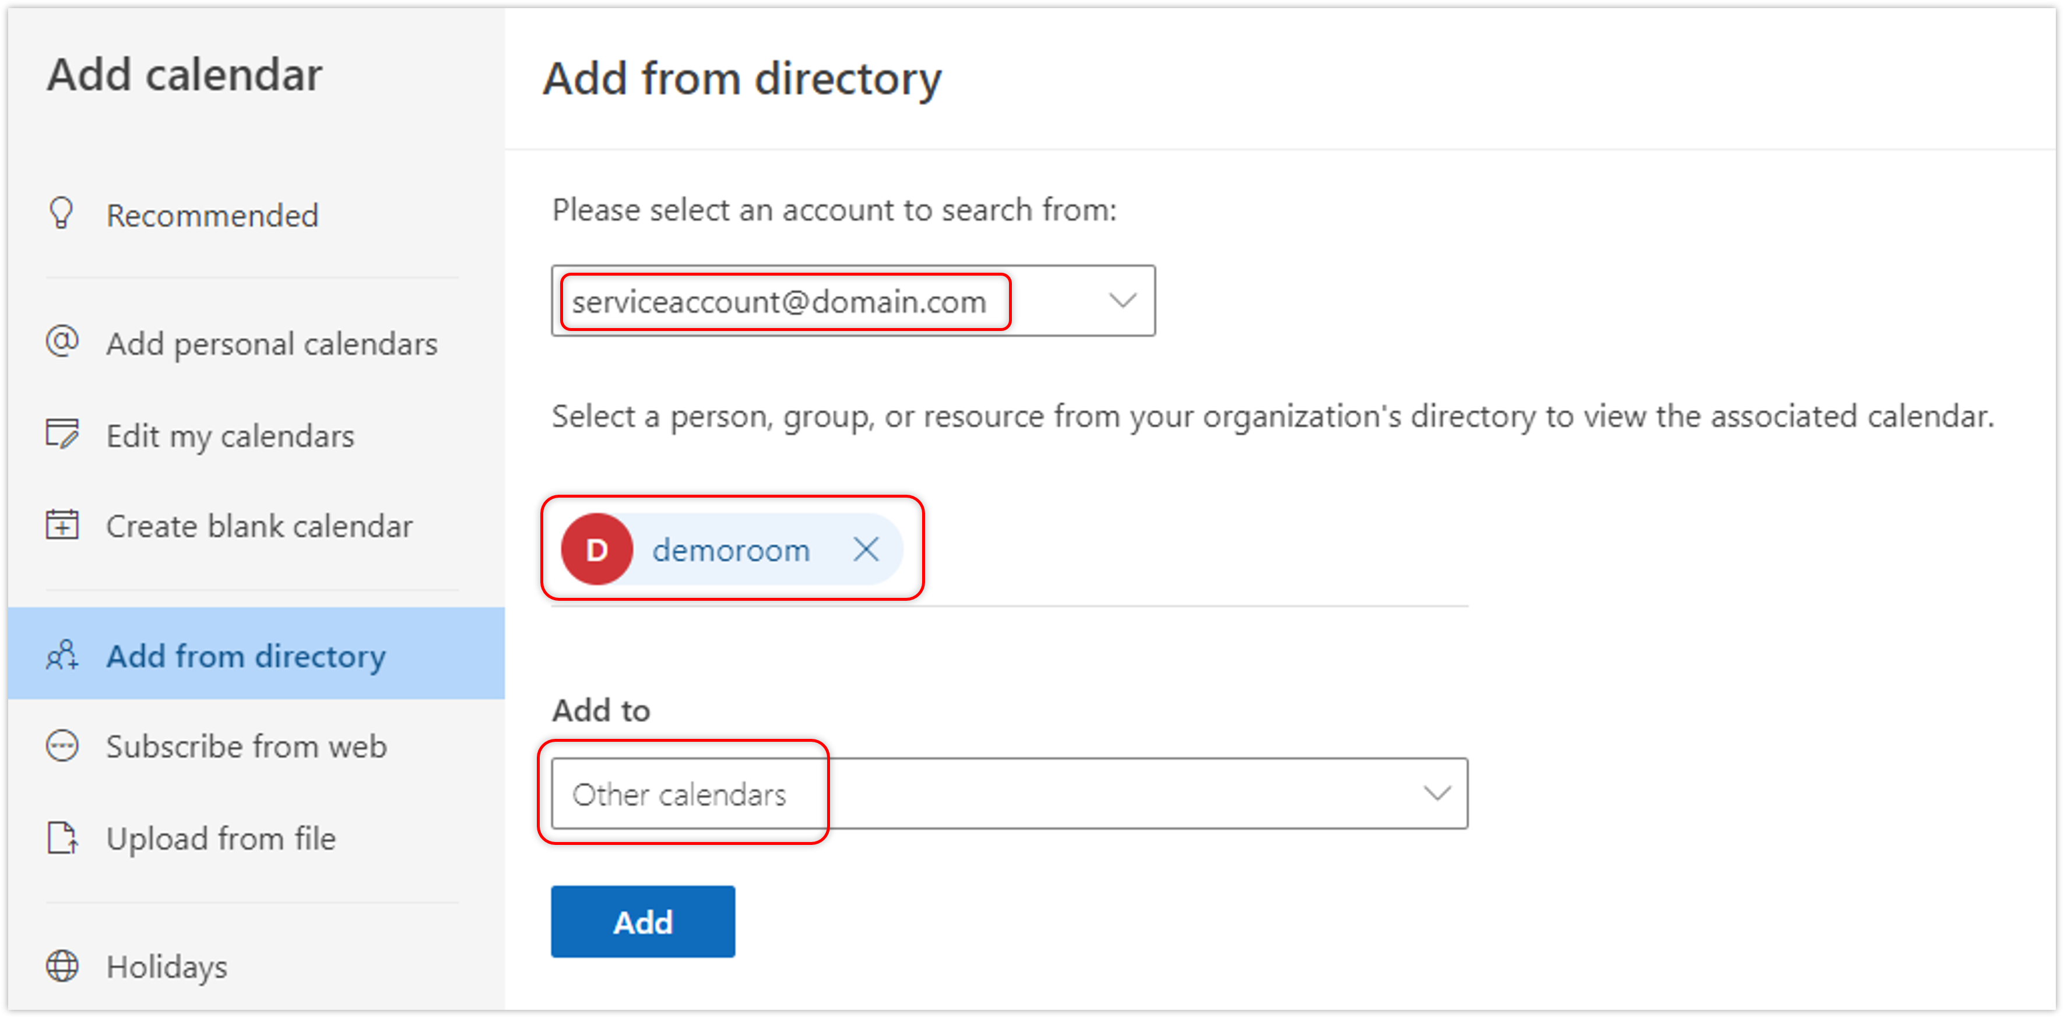Open Subscribe from web

pyautogui.click(x=256, y=746)
